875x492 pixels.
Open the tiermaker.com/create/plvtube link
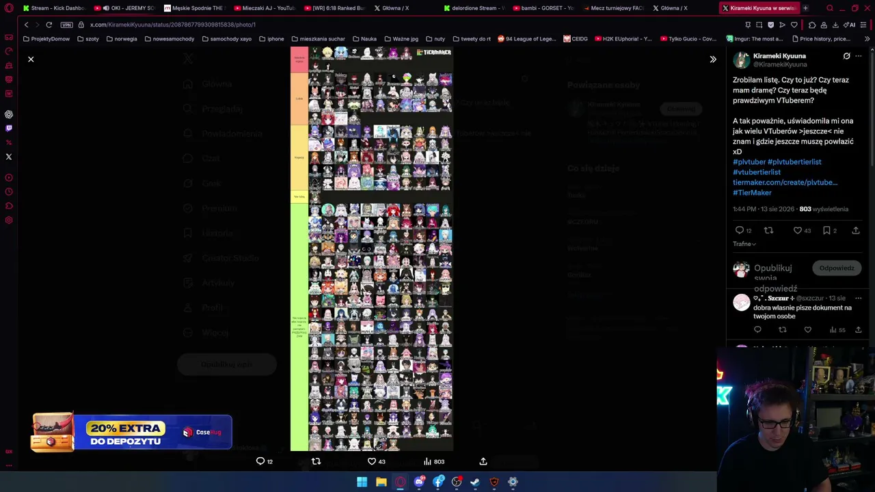click(x=785, y=182)
